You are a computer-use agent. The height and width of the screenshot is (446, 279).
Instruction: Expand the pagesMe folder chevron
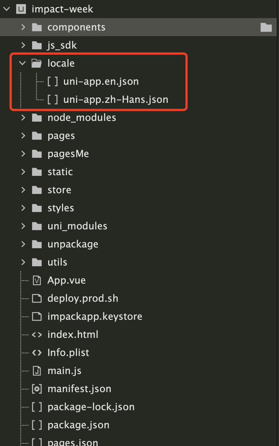tap(23, 154)
